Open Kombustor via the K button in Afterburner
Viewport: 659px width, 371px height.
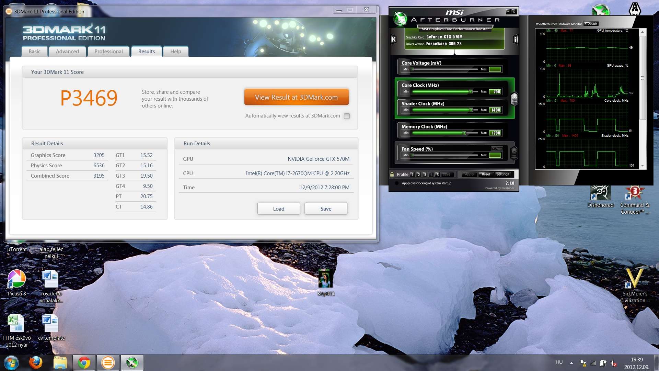pyautogui.click(x=394, y=40)
